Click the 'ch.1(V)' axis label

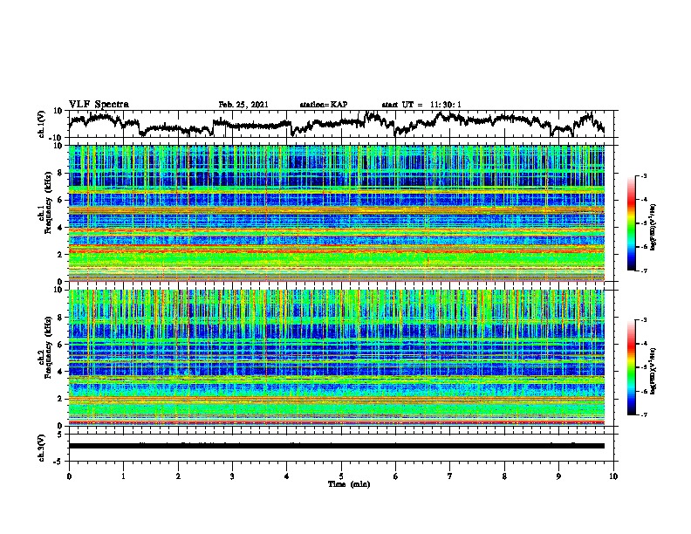click(42, 124)
